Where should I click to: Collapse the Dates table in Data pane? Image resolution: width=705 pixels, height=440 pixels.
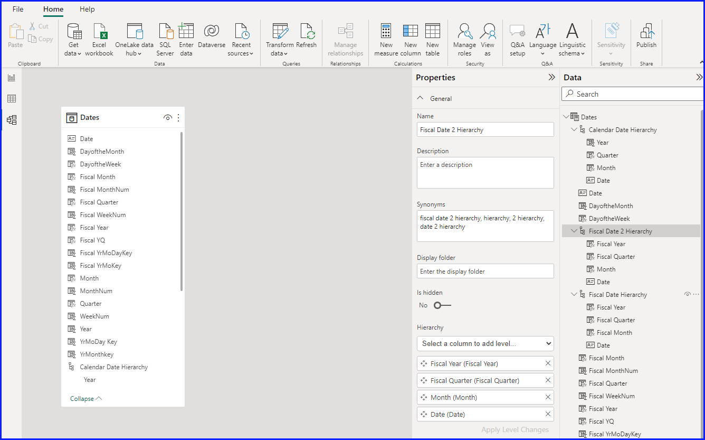pos(566,117)
